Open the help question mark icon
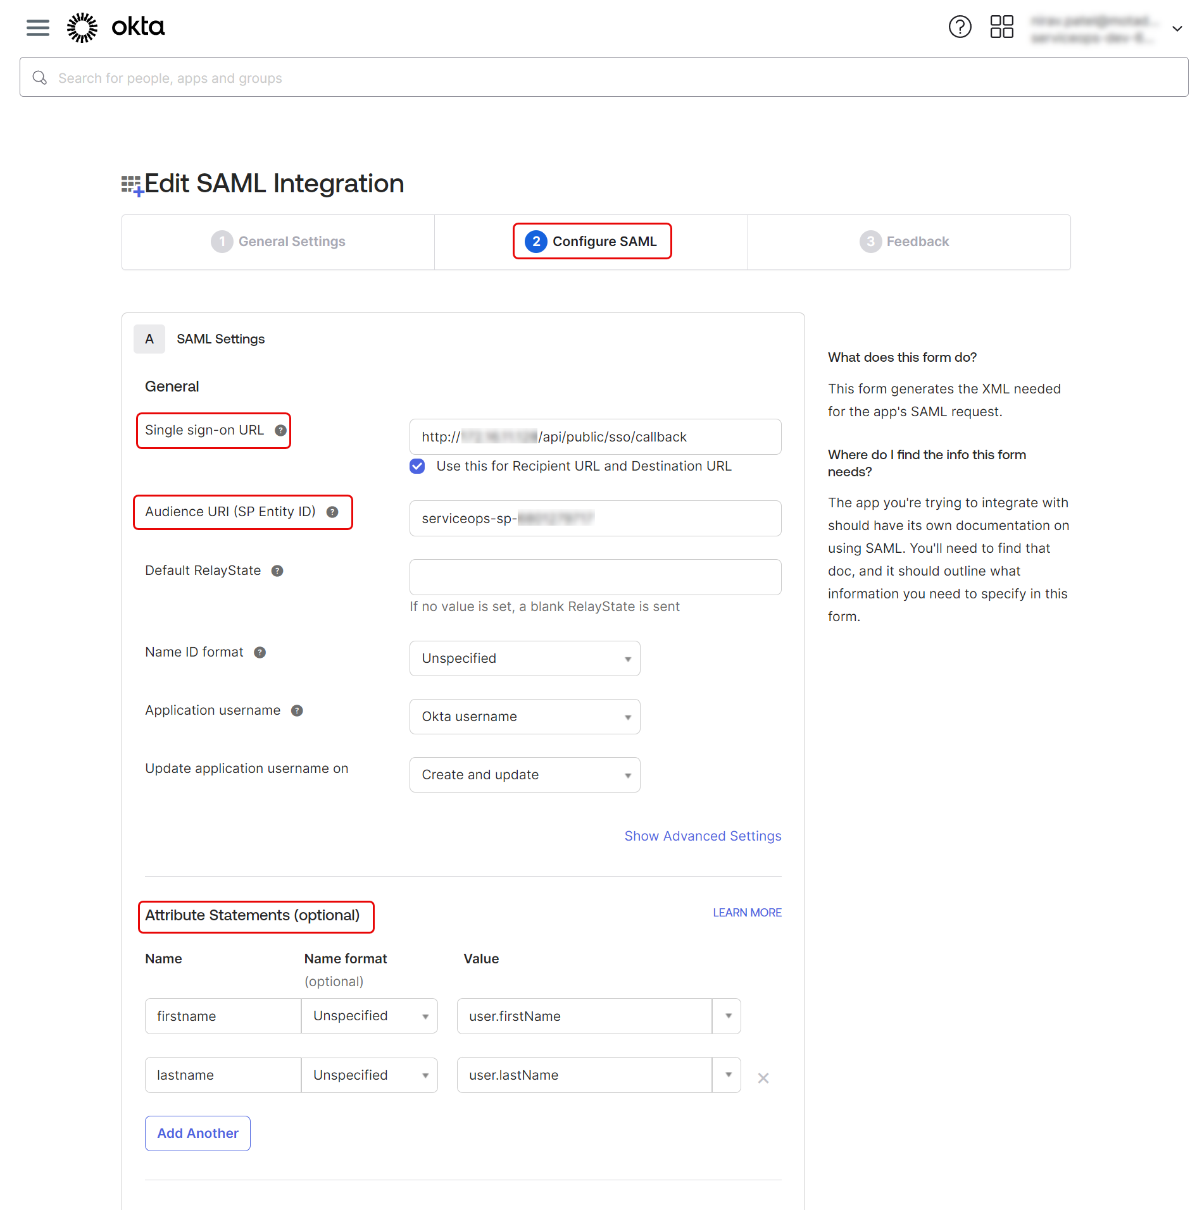Viewport: 1190px width, 1210px height. click(960, 27)
